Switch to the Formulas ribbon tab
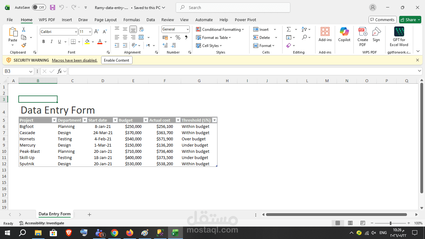The height and width of the screenshot is (239, 425). 132,20
